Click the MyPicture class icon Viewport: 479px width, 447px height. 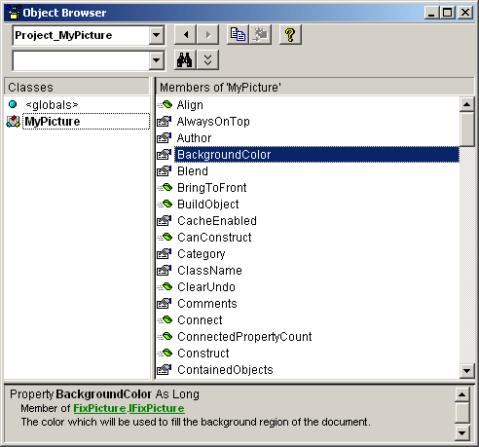click(x=13, y=122)
